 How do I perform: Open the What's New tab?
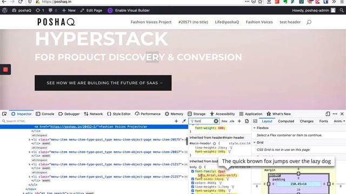click(x=279, y=114)
